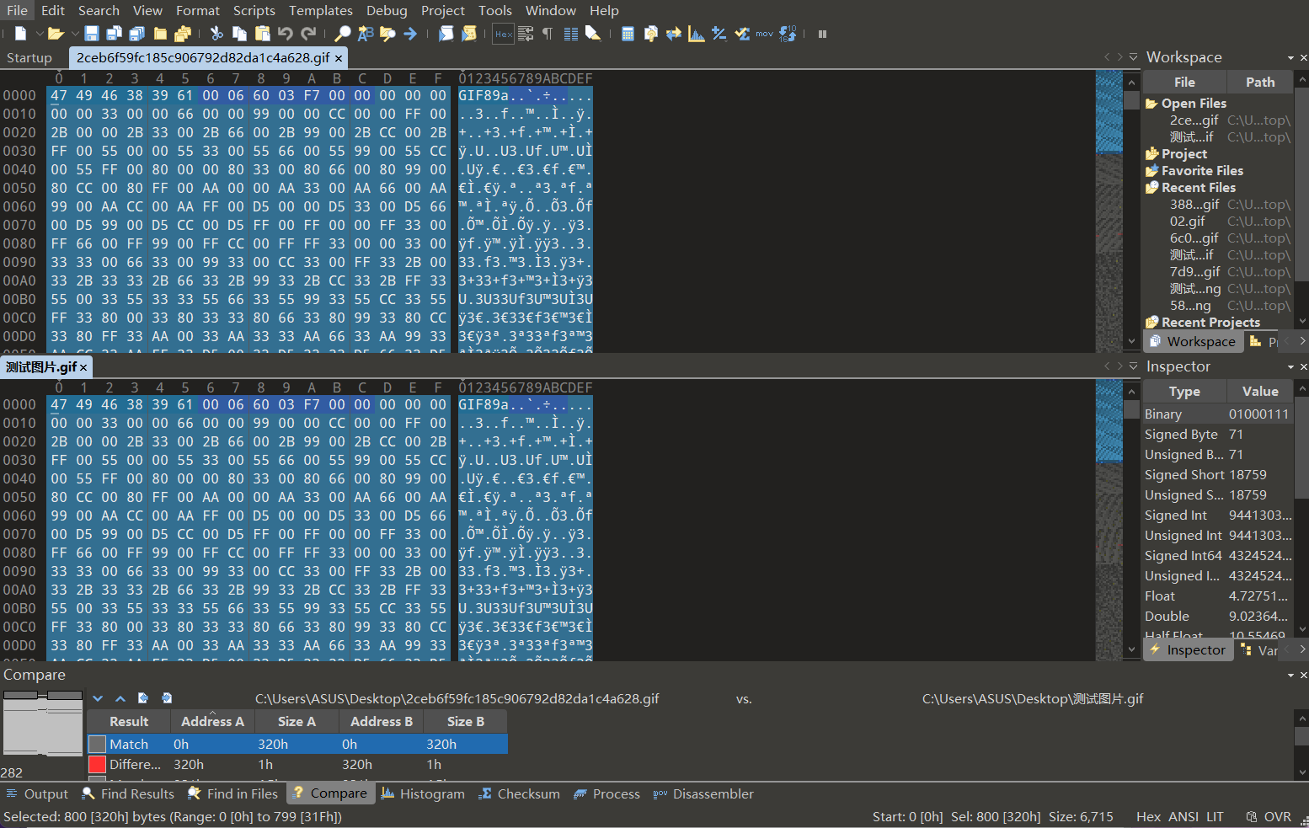
Task: Open the Tools menu
Action: click(494, 10)
